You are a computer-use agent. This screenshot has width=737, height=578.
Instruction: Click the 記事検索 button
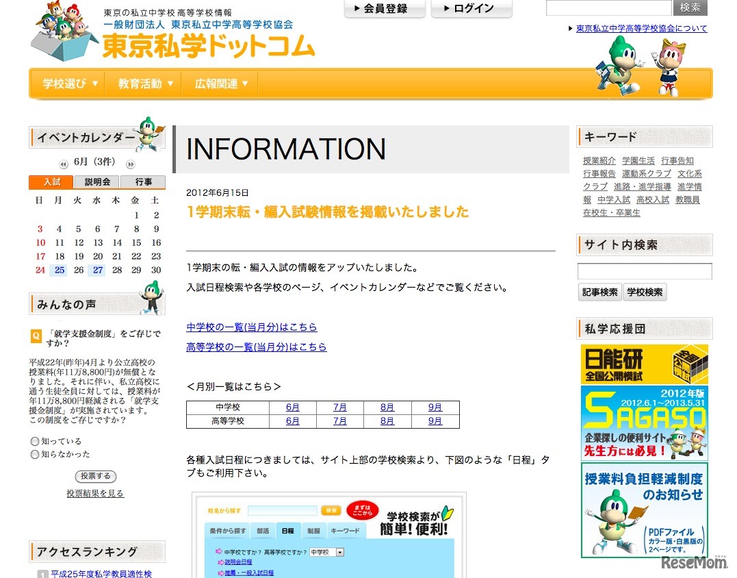pos(599,292)
